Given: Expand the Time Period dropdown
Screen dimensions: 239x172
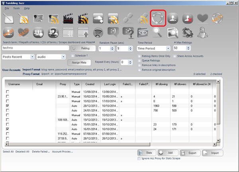Looking at the screenshot, I should (x=168, y=49).
